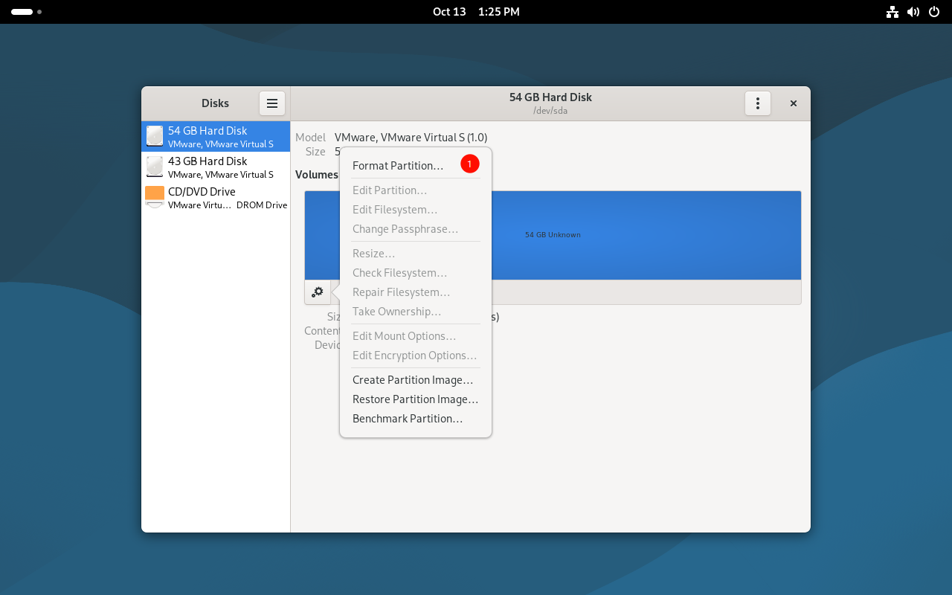Click the gears partition options button
The height and width of the screenshot is (595, 952).
coord(318,292)
